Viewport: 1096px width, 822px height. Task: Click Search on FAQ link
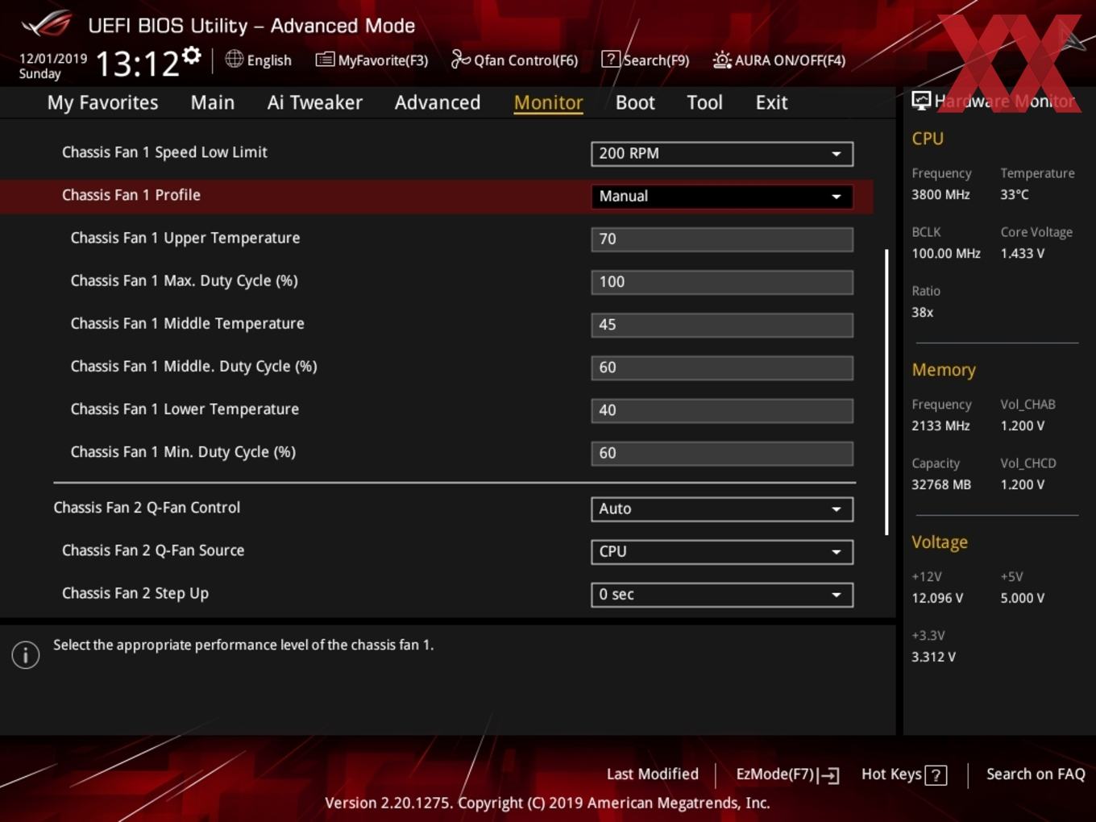(x=1036, y=774)
